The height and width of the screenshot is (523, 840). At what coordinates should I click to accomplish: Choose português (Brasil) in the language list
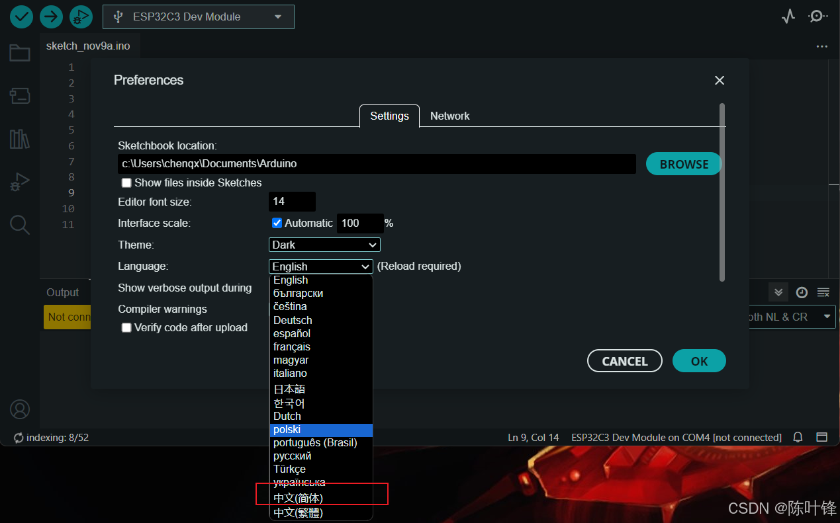322,443
